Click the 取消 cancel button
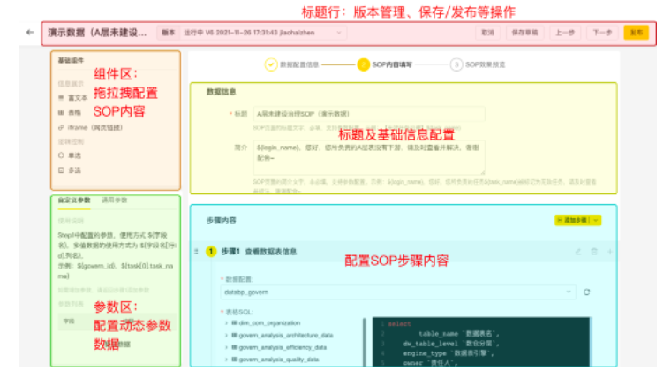This screenshot has height=371, width=671. tap(488, 33)
